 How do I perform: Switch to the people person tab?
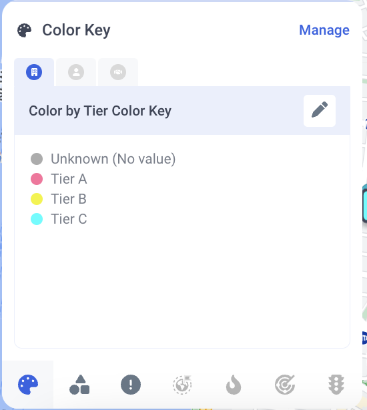click(x=76, y=72)
